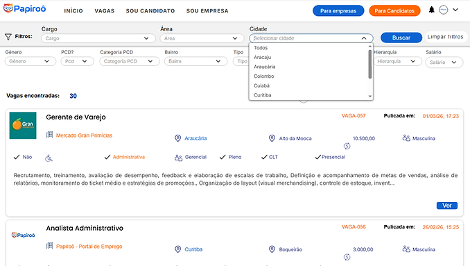470x266 pixels.
Task: Click the wheelchair PCD icon
Action: tap(49, 158)
